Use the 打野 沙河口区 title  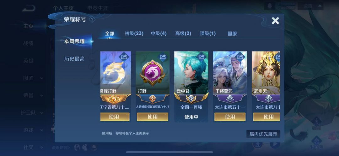coord(153,117)
